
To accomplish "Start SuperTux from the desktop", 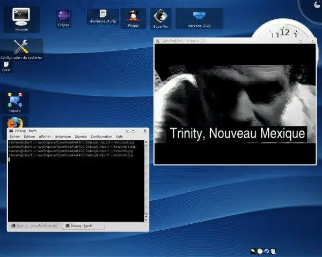I will pos(160,18).
